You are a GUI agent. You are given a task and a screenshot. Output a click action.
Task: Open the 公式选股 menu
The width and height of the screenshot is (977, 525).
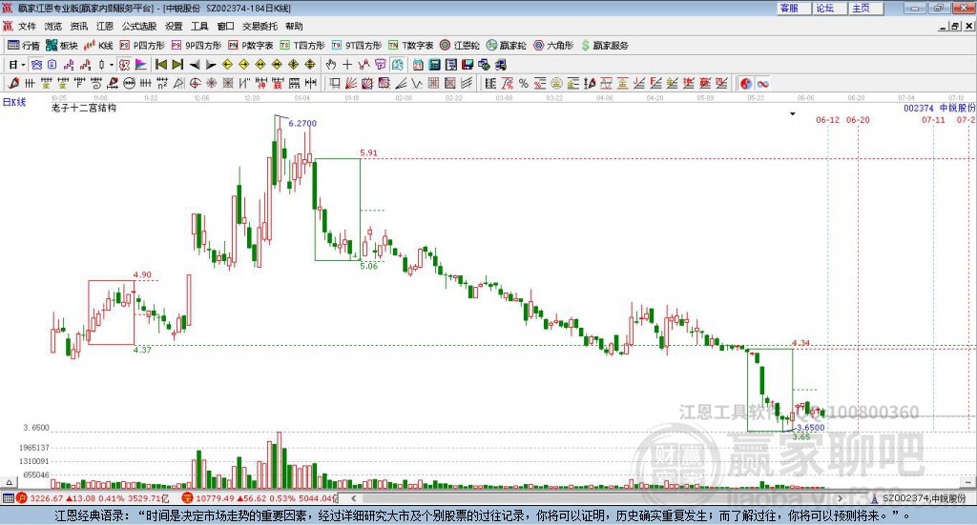(x=139, y=26)
